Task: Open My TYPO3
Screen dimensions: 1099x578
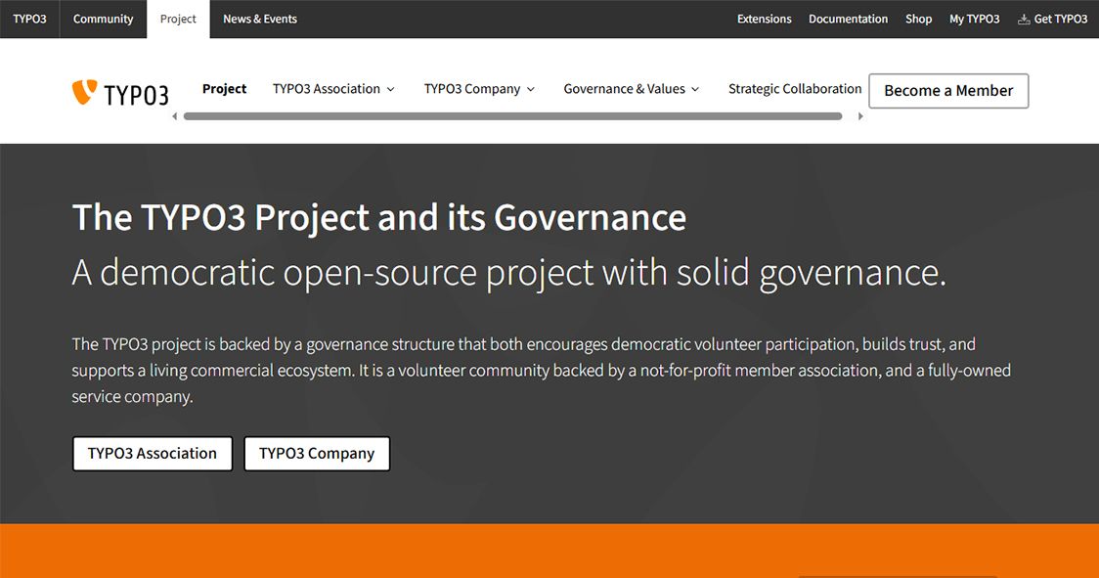Action: coord(975,19)
